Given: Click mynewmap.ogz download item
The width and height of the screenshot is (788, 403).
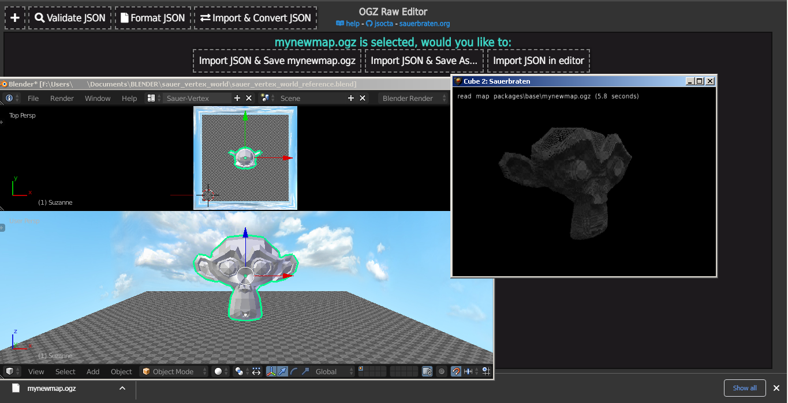Looking at the screenshot, I should pos(51,388).
